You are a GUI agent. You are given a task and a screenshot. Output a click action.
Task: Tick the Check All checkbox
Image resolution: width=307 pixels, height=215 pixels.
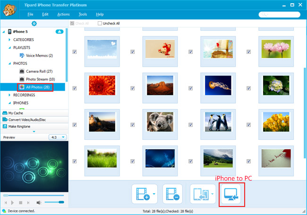click(72, 23)
